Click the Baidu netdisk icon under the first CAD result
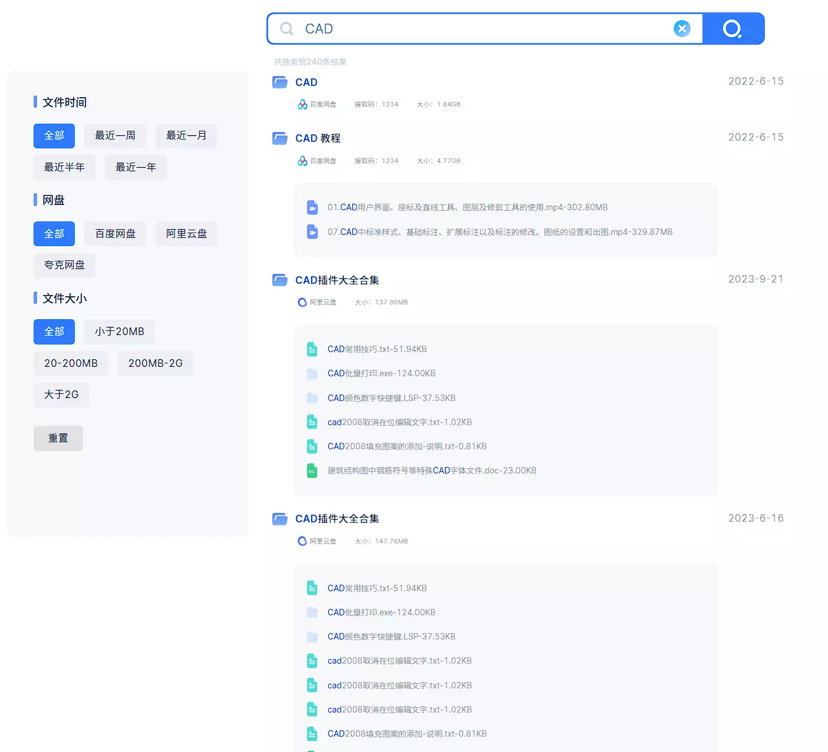 302,104
